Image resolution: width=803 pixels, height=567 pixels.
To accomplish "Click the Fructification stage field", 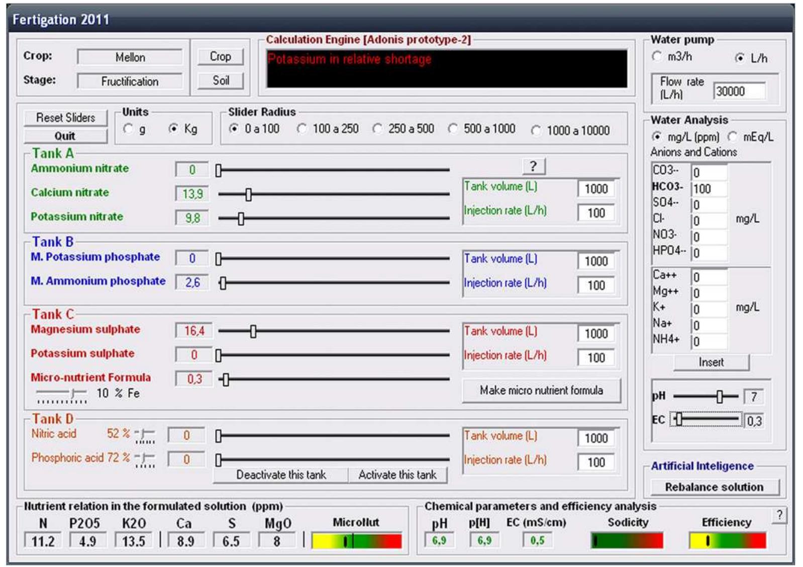I will click(x=130, y=81).
